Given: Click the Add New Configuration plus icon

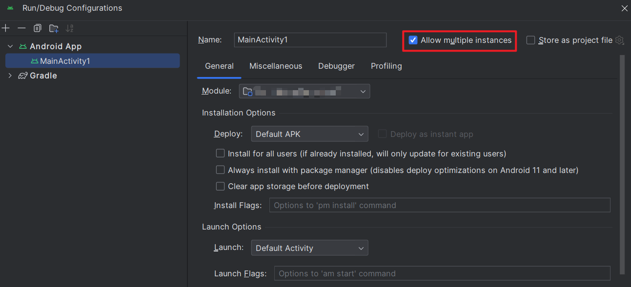Looking at the screenshot, I should pyautogui.click(x=6, y=28).
